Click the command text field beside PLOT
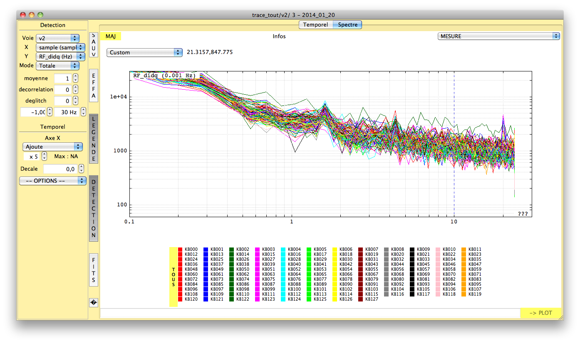 click(310, 313)
